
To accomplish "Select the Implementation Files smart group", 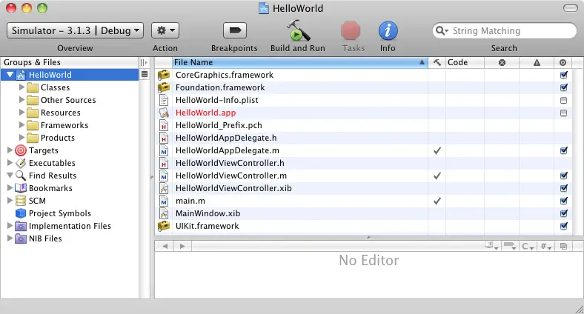I will click(x=70, y=226).
